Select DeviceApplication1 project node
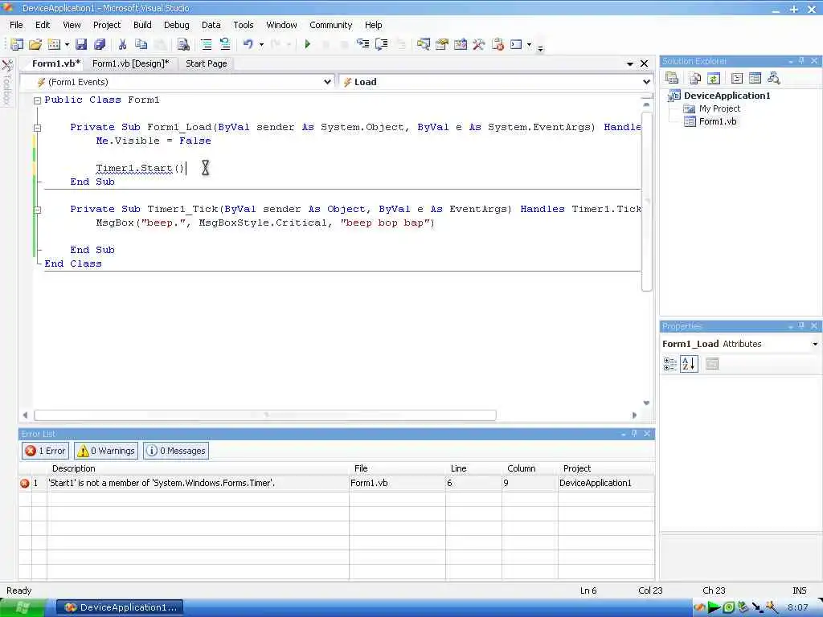Screen dimensions: 823x617 pyautogui.click(x=727, y=96)
